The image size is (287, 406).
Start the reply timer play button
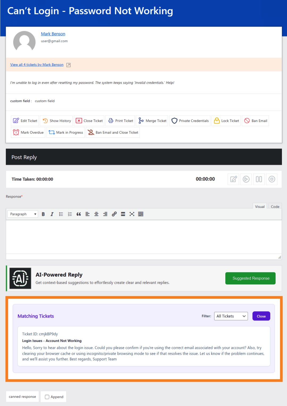point(246,179)
